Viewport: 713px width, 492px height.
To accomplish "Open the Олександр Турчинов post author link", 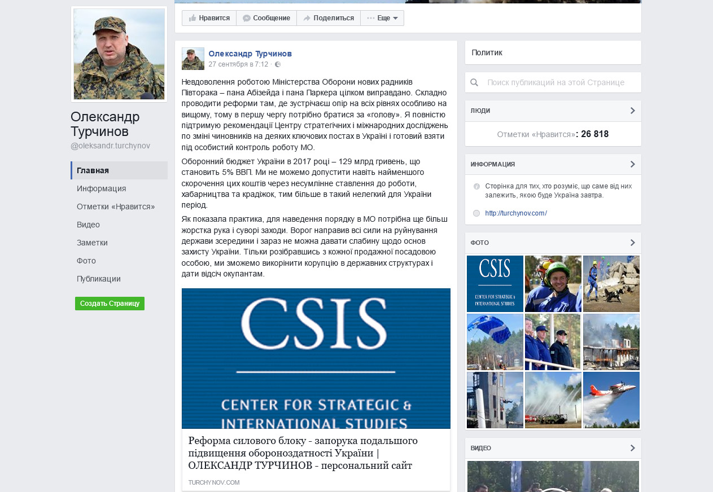I will coord(250,54).
